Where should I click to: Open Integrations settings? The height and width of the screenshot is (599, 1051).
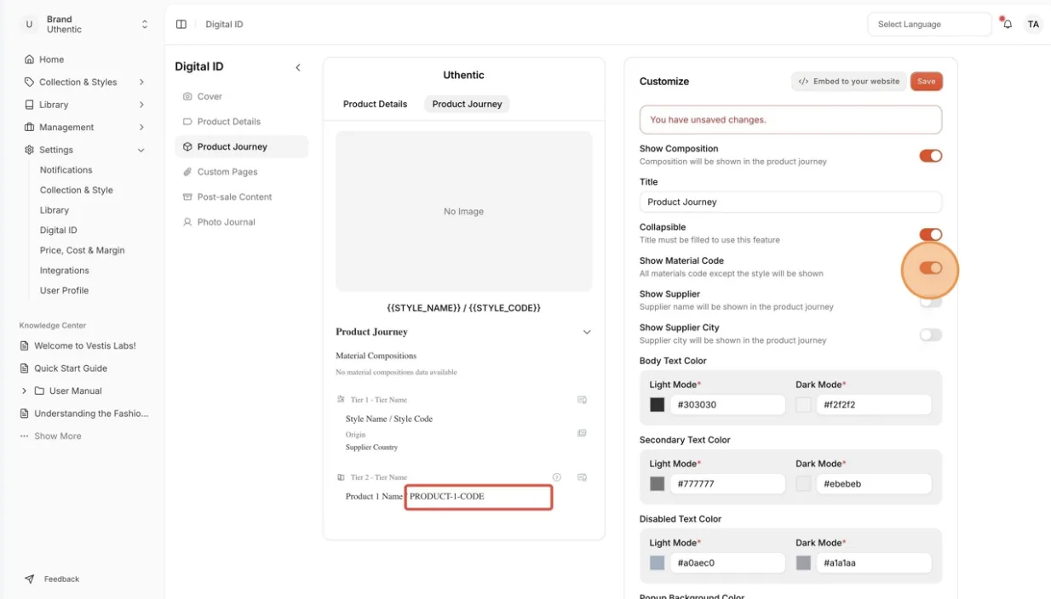click(x=65, y=271)
